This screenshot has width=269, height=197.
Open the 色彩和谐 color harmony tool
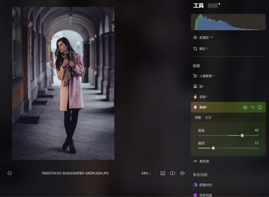click(x=206, y=195)
